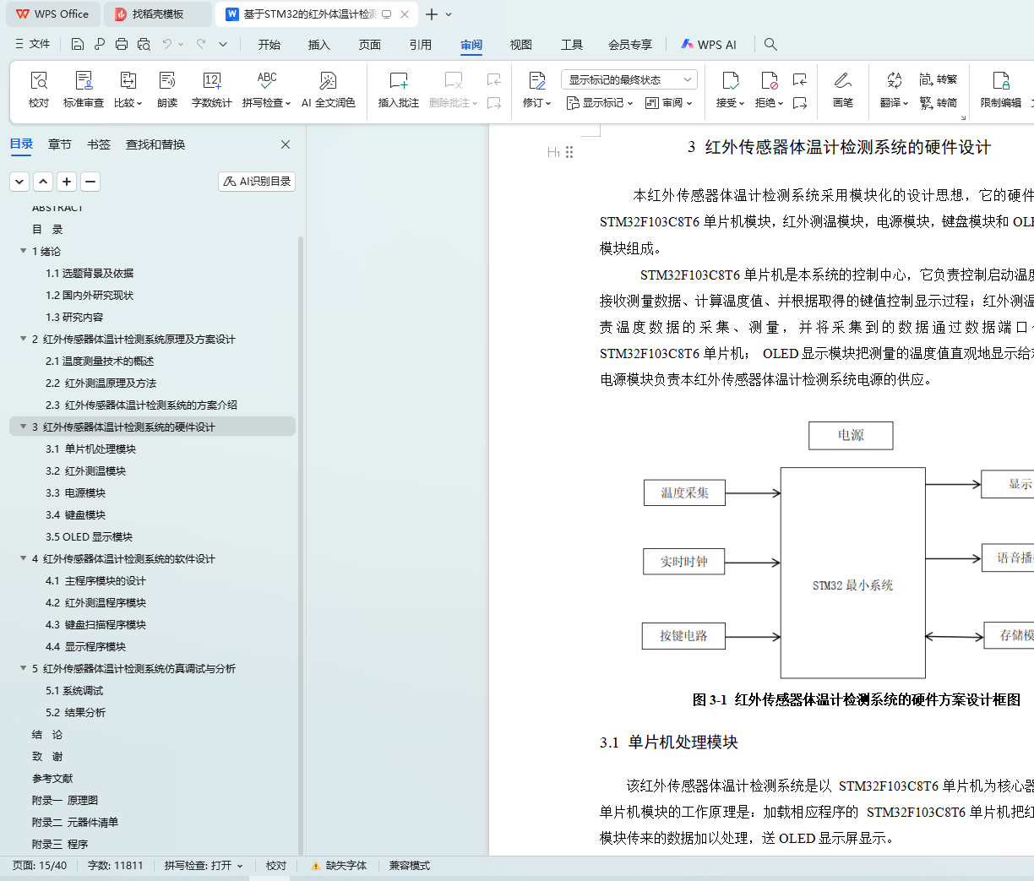Switch to the 视图 ribbon tab
Image resolution: width=1034 pixels, height=881 pixels.
[521, 45]
